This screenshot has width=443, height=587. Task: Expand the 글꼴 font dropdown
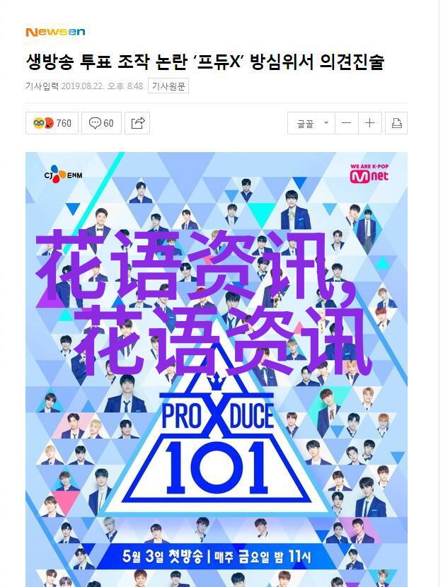(311, 123)
